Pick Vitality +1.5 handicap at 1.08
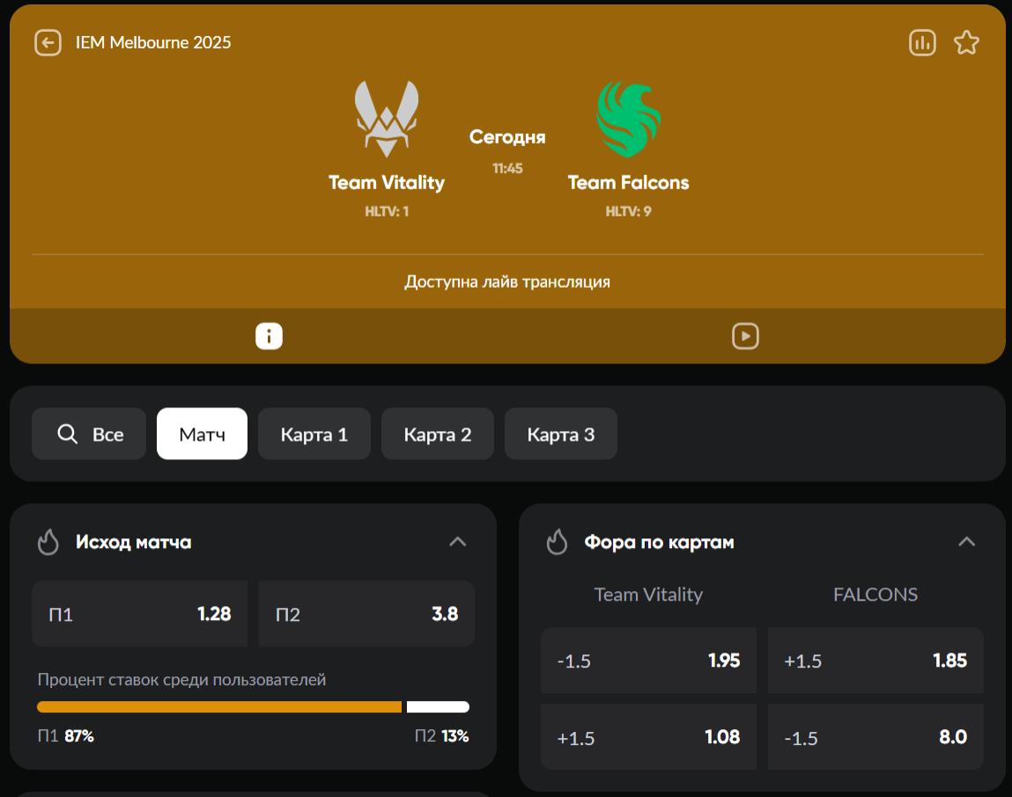Screen dimensions: 1012x797 coord(648,737)
